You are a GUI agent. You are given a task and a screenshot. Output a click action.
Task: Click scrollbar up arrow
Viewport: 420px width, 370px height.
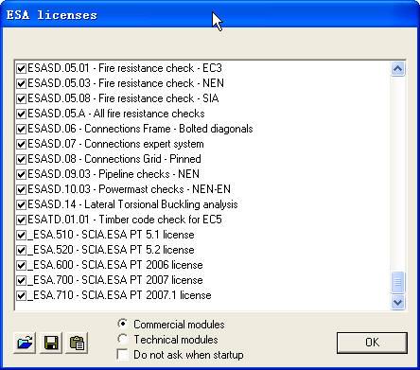coord(397,68)
